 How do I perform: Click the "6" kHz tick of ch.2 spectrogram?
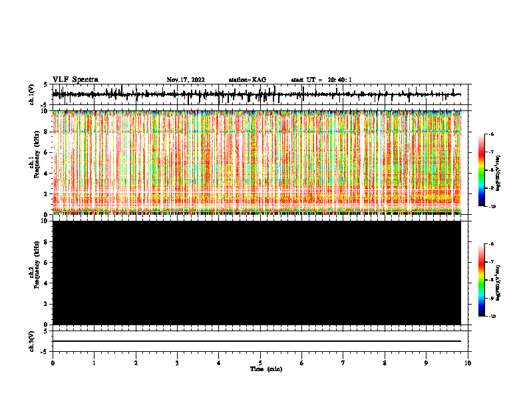(x=47, y=263)
